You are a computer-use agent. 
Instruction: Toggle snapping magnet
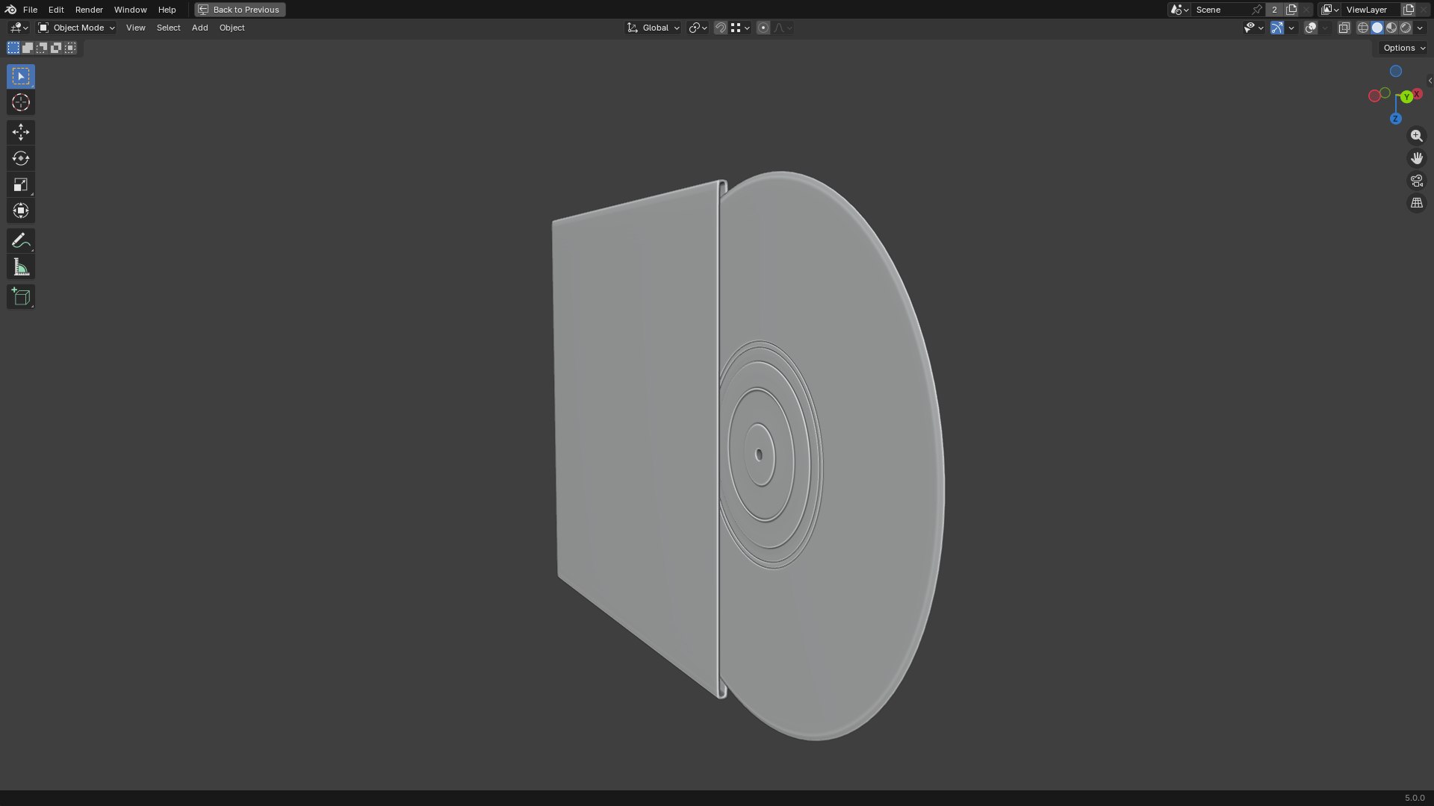coord(720,28)
